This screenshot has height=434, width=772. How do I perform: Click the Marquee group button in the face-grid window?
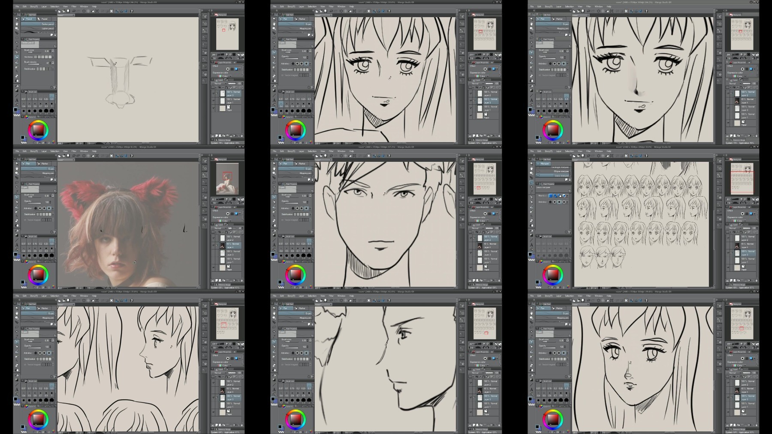543,164
